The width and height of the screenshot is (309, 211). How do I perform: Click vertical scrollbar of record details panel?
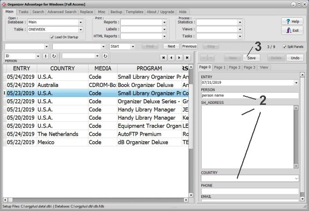point(302,137)
